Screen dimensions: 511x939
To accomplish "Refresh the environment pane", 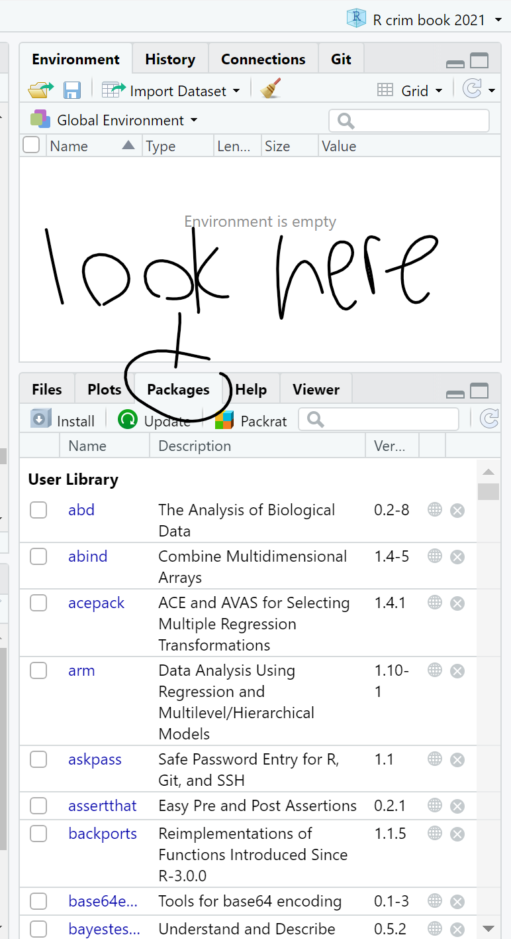I will click(x=473, y=88).
